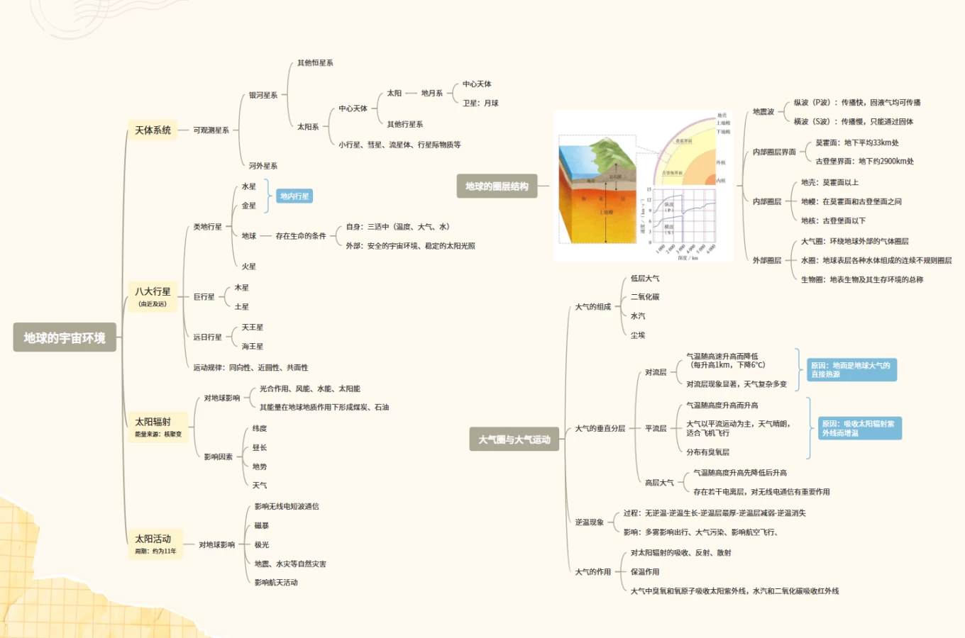Select 光合作用、风能、水能、太阳能 node
The width and height of the screenshot is (965, 638).
point(310,388)
